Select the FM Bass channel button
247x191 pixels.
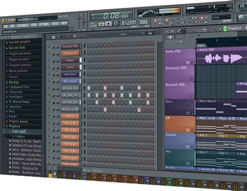[70, 53]
